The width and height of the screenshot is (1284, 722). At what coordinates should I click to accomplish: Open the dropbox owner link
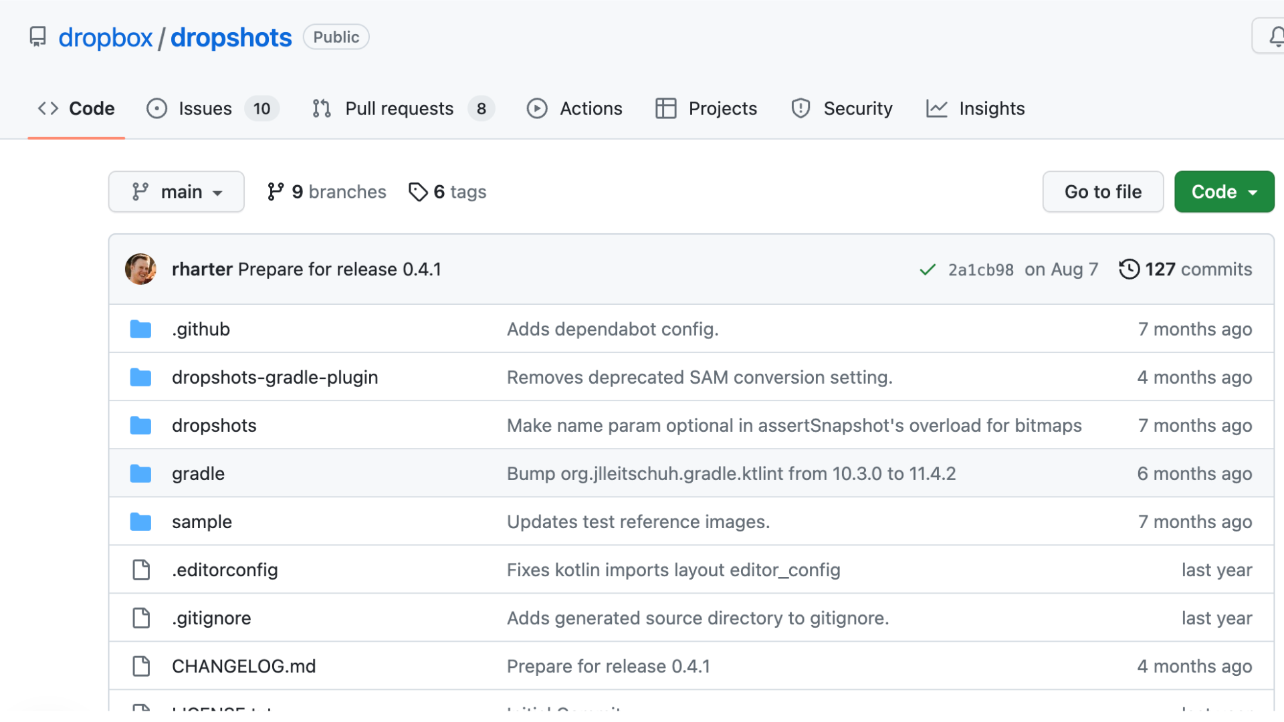[106, 37]
